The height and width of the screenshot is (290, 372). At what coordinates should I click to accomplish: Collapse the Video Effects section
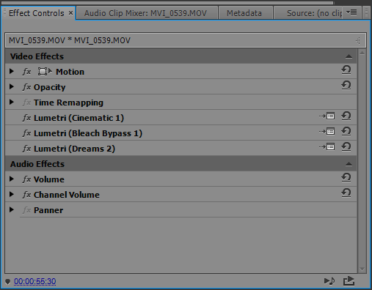point(349,56)
